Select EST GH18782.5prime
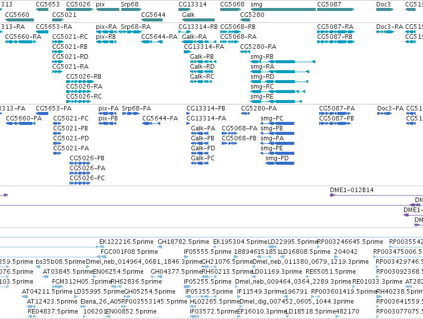The image size is (423, 319). [160, 247]
